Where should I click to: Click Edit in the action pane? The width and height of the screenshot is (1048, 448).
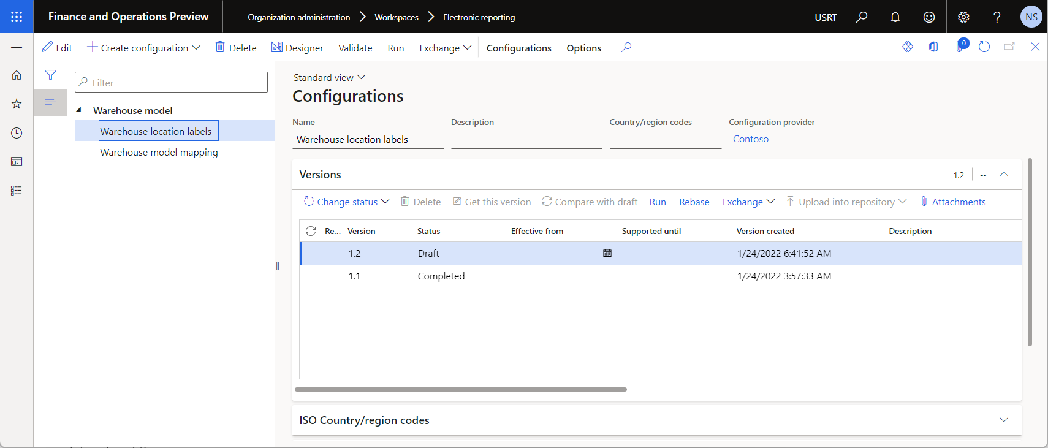57,48
